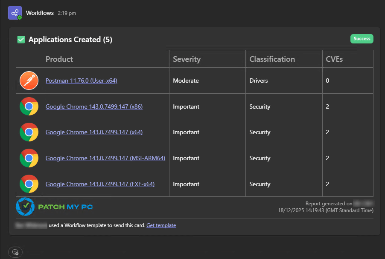This screenshot has width=385, height=259.
Task: Click the Get template link
Action: click(161, 225)
